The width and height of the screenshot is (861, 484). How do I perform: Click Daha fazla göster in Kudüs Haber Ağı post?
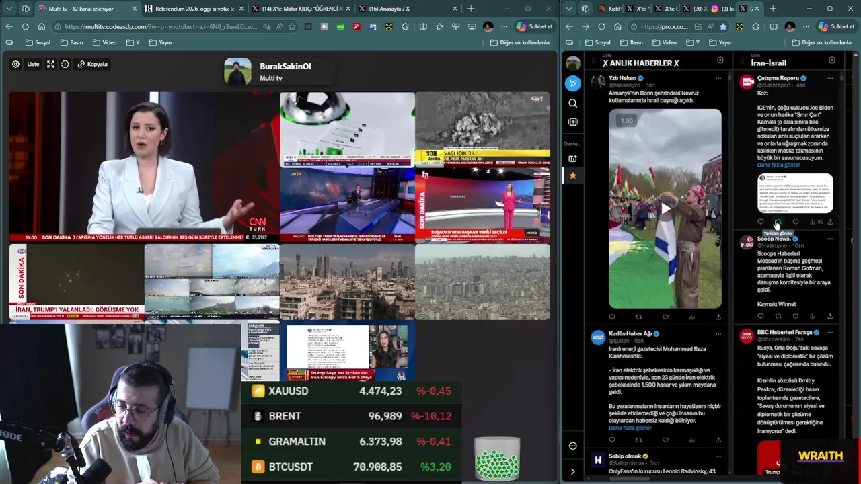pos(630,428)
